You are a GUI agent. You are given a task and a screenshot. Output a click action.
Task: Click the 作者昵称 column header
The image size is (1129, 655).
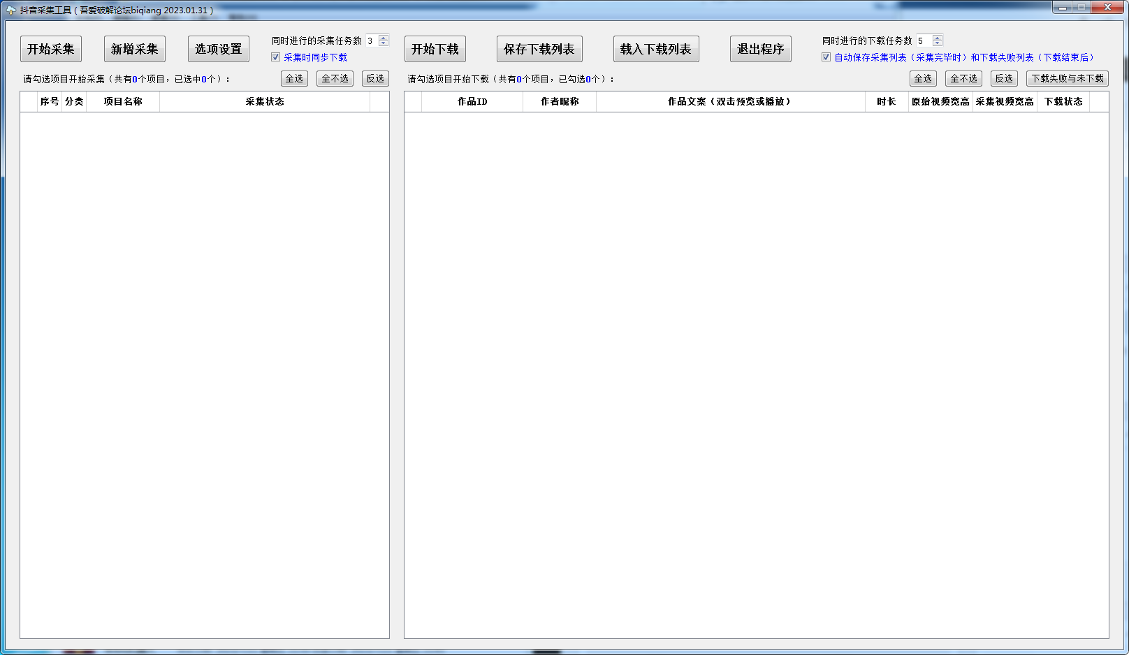click(559, 102)
